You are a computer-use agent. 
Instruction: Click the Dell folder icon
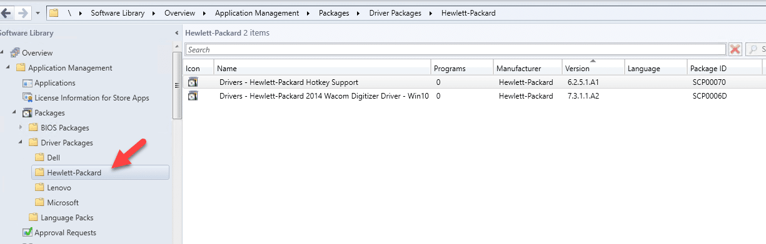click(39, 158)
